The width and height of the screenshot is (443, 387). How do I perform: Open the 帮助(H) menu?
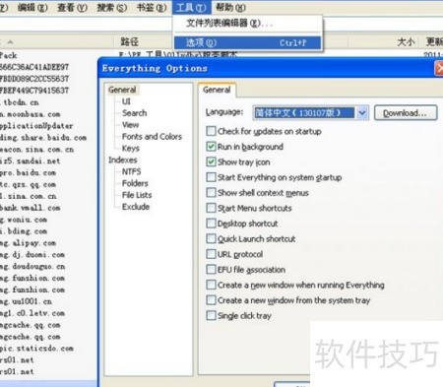pyautogui.click(x=230, y=7)
